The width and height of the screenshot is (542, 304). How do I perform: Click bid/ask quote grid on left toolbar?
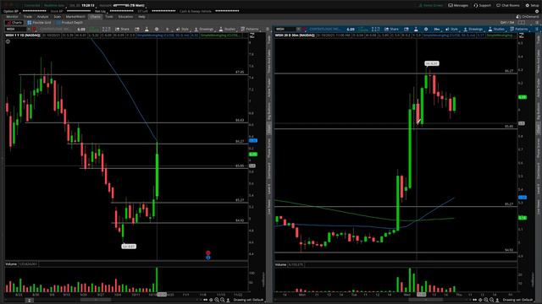(107, 30)
